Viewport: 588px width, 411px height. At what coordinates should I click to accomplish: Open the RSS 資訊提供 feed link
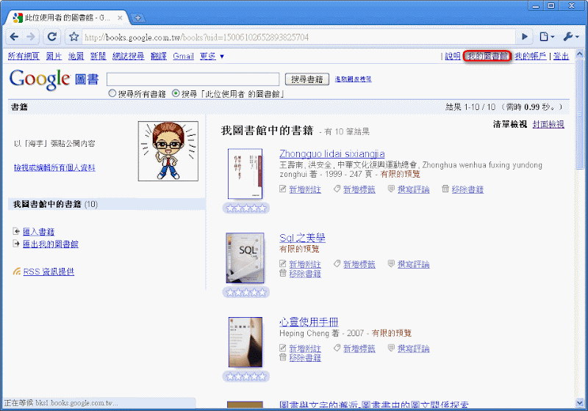tap(49, 272)
